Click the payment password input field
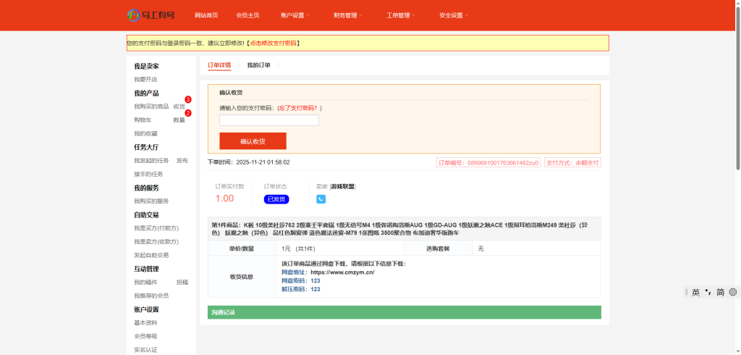The image size is (741, 355). click(x=269, y=120)
